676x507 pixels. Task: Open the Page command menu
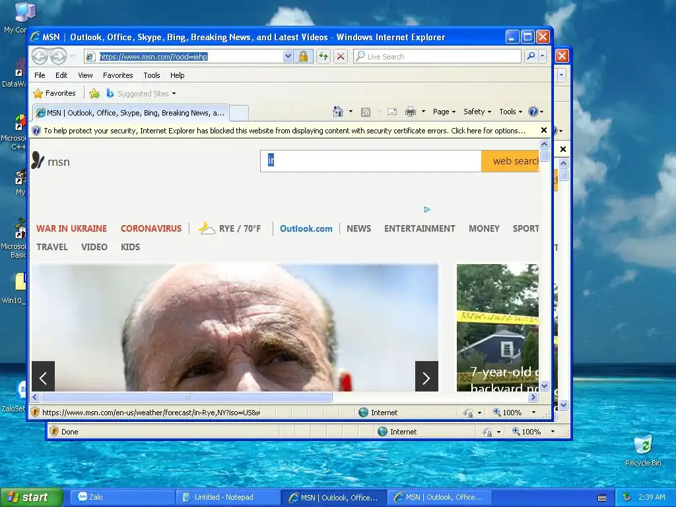[x=444, y=112]
